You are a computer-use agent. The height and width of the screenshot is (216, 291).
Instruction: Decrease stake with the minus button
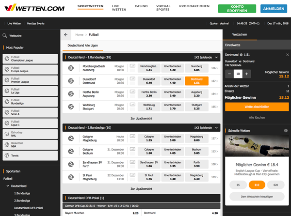click(229, 74)
